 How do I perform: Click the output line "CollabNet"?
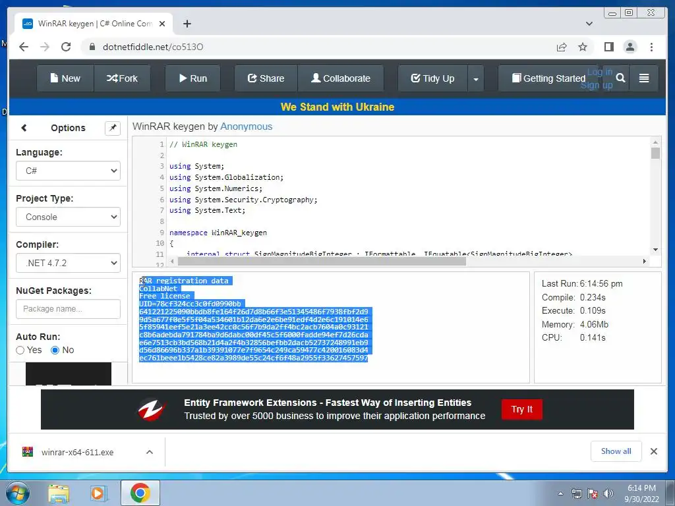pos(158,289)
